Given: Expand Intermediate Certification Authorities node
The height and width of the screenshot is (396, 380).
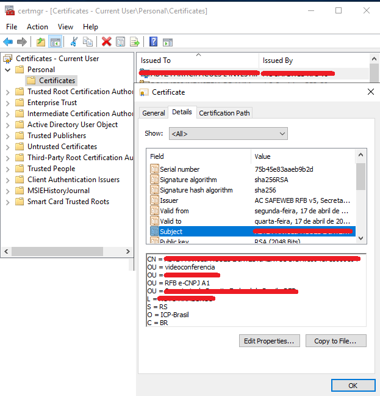Looking at the screenshot, I should [8, 114].
